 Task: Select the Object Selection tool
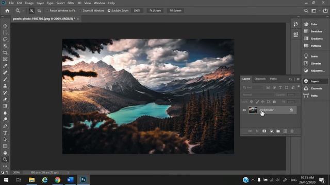(5, 46)
